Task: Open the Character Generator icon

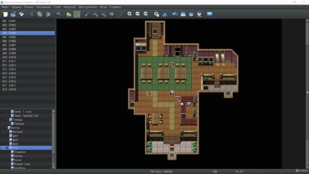Action: (x=199, y=14)
